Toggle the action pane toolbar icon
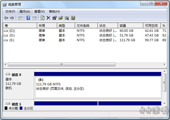The image size is (170, 120). point(35,18)
